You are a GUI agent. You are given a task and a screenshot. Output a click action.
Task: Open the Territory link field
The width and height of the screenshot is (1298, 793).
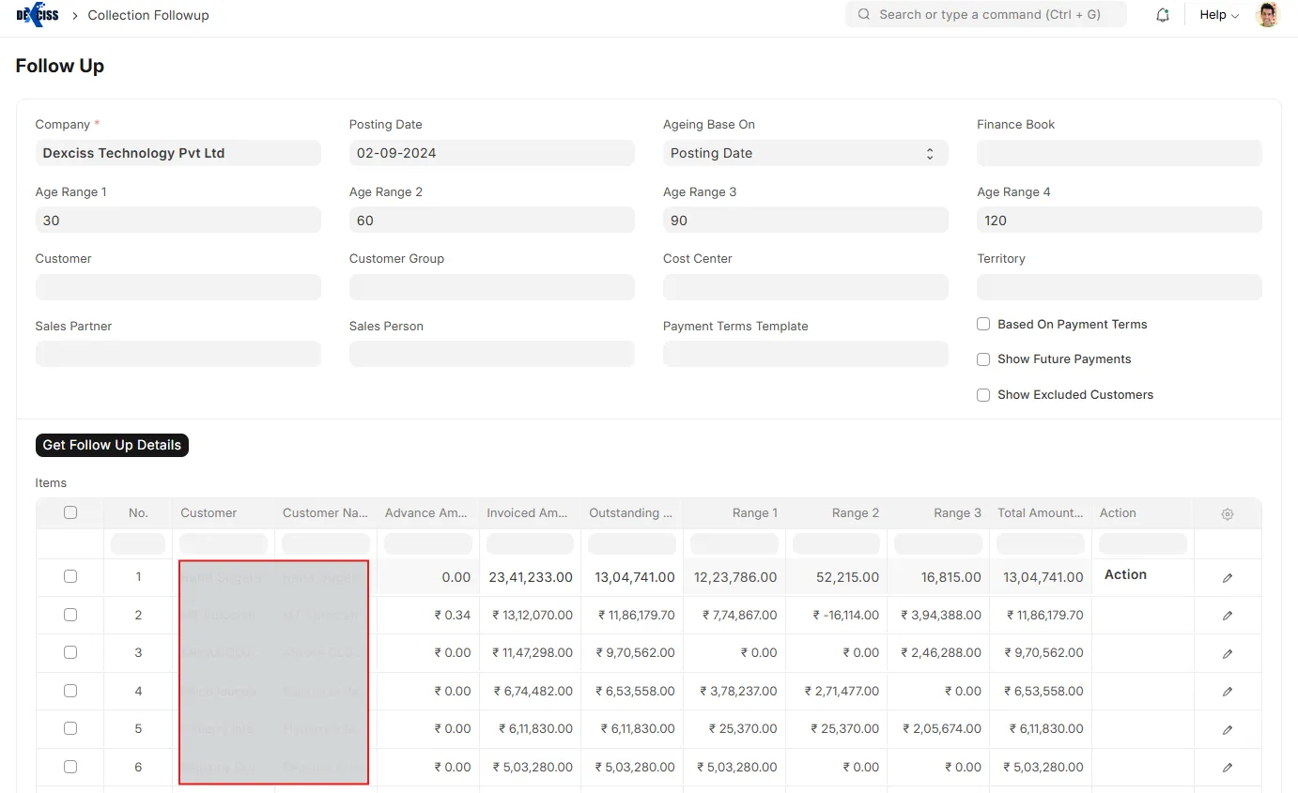point(1120,287)
